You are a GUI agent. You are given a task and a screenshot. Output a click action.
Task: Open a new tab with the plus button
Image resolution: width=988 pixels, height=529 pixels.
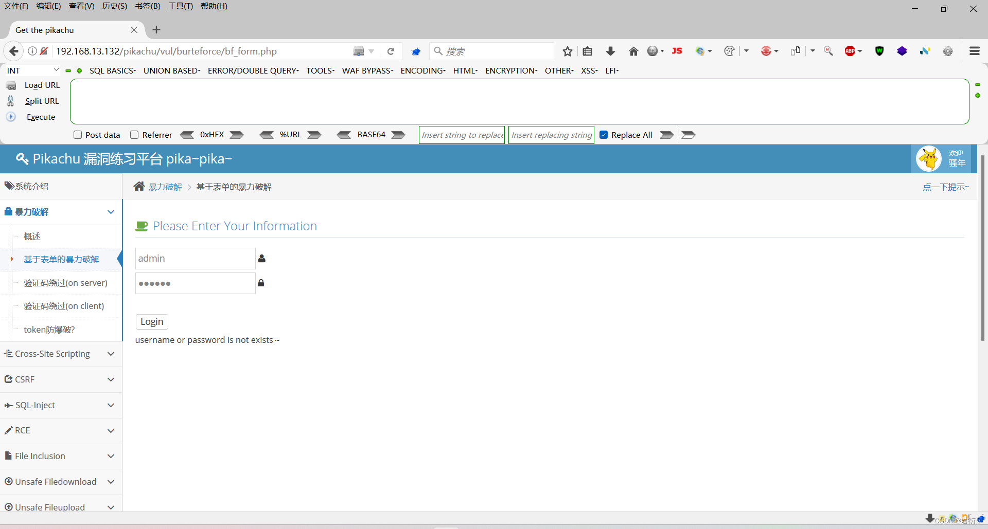click(x=156, y=30)
